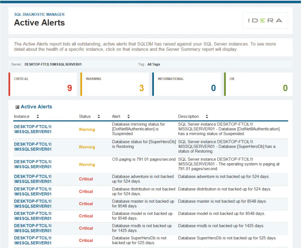Open the Critical count tile showing 9
Viewport: 302px width, 248px height.
click(x=43, y=84)
